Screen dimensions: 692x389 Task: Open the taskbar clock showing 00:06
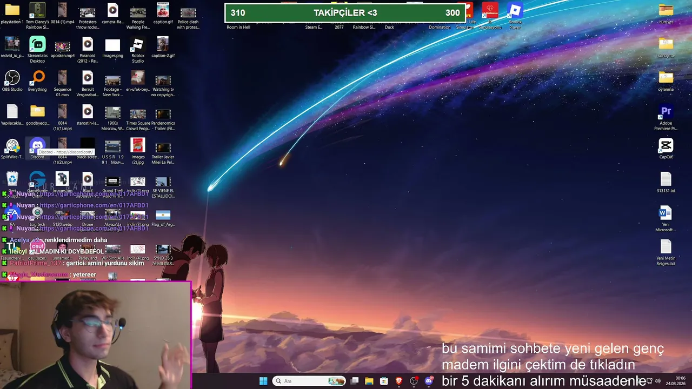pyautogui.click(x=676, y=380)
